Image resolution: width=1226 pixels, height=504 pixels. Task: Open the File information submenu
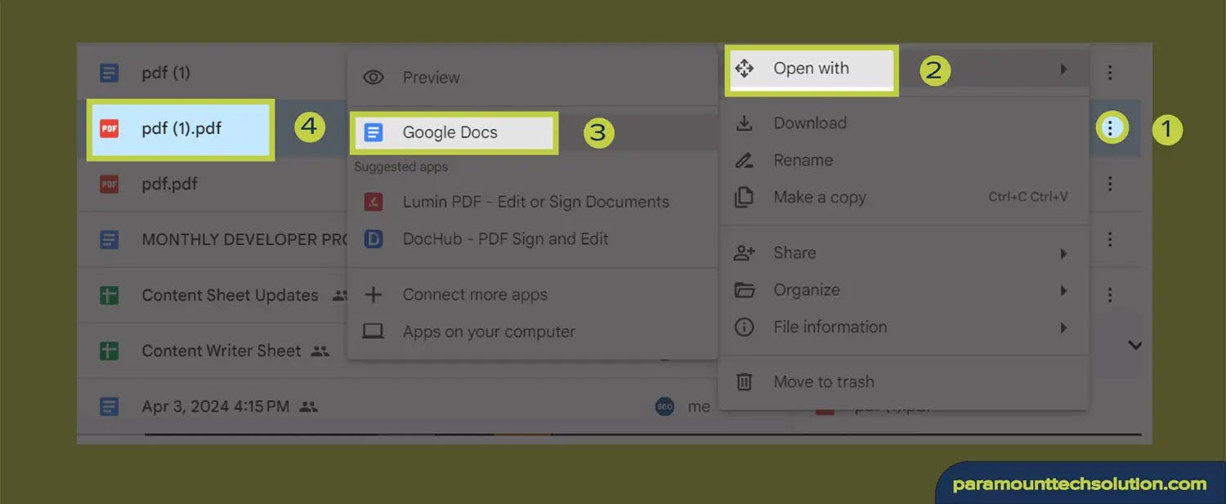[x=904, y=327]
